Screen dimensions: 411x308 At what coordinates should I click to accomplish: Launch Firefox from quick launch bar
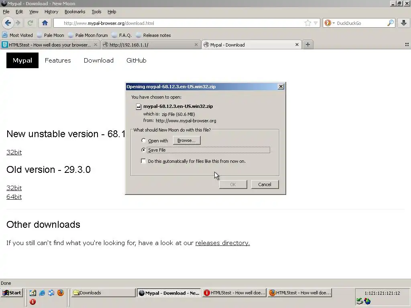point(61,292)
